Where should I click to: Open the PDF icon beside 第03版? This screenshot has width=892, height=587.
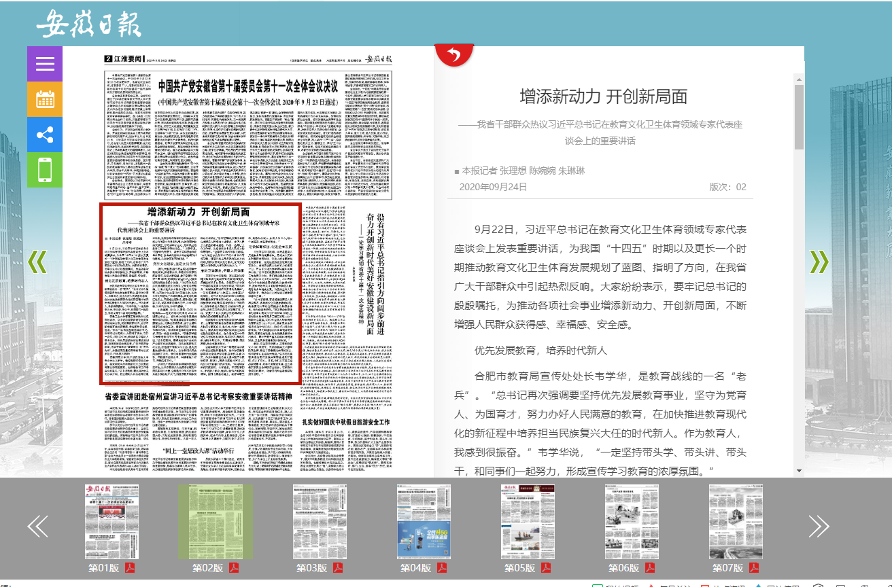pos(337,568)
